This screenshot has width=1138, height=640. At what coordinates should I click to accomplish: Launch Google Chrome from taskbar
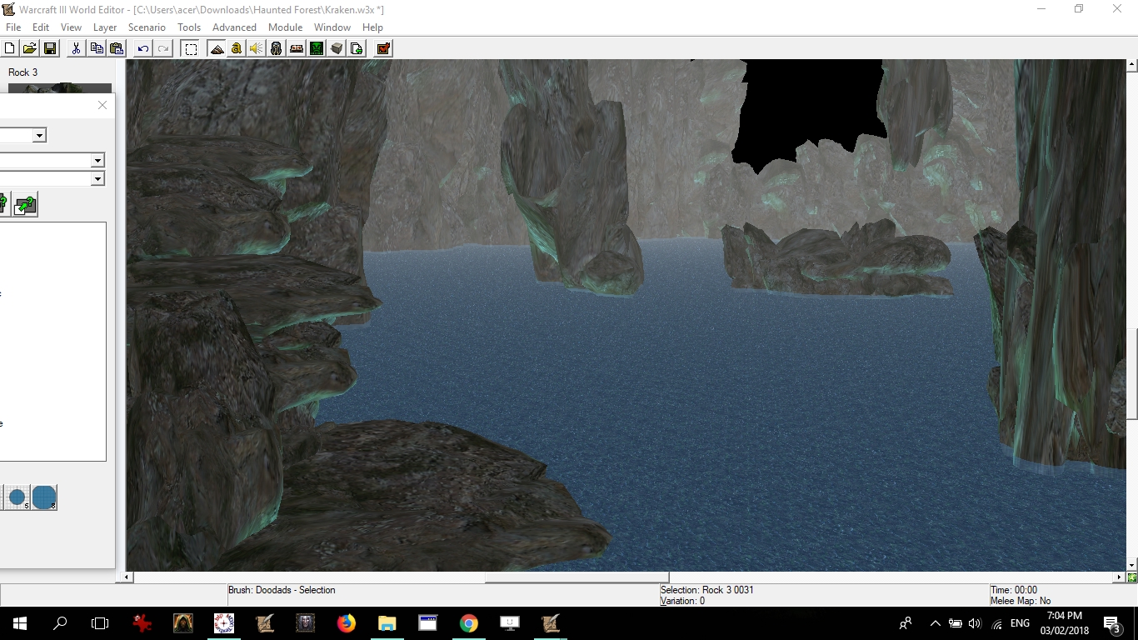[469, 623]
